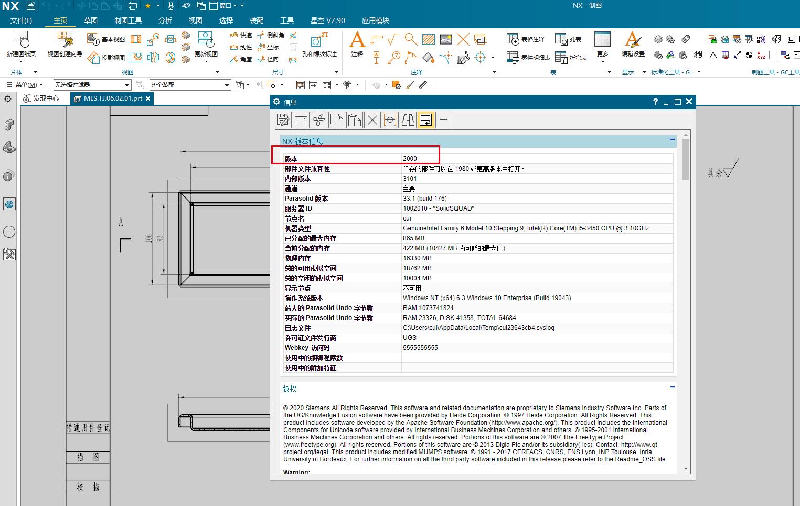Open the 整个装配 selection scope dropdown
This screenshot has width=800, height=506.
[x=190, y=85]
